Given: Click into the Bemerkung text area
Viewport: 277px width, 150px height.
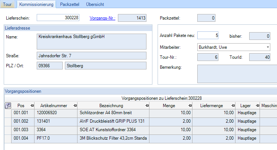Looking at the screenshot, I should (237, 74).
